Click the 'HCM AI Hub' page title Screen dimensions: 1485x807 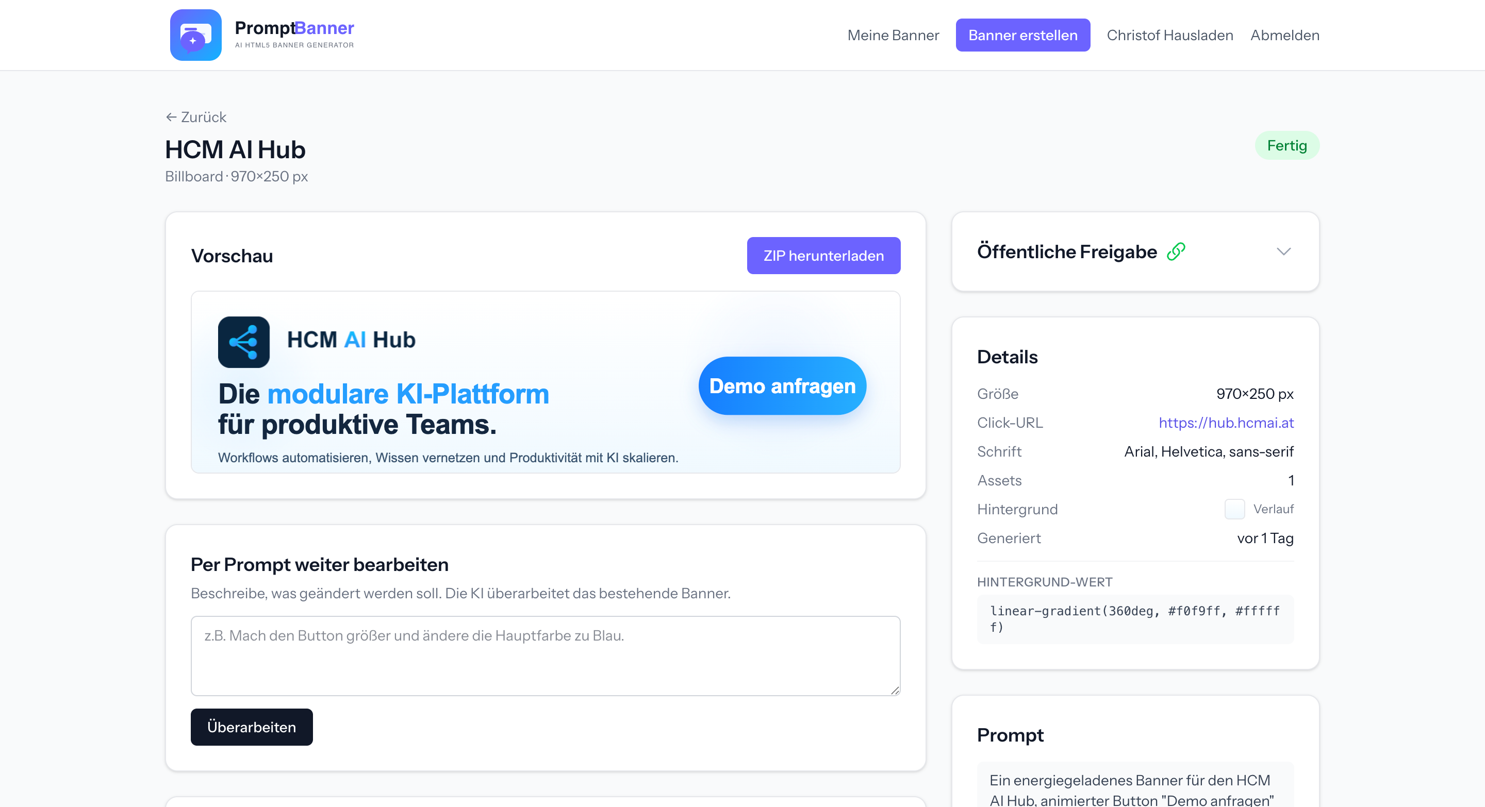(235, 150)
